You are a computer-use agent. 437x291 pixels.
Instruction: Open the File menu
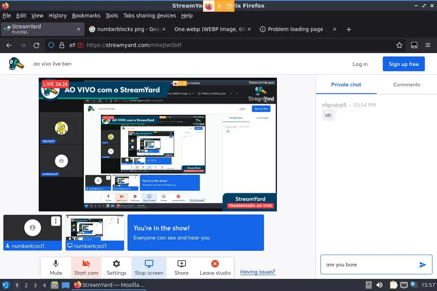(7, 16)
